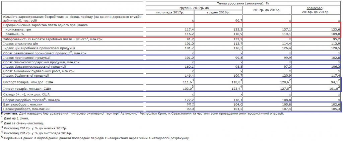Click the "грудня 2016р." column header
343x141 pixels.
pos(218,12)
